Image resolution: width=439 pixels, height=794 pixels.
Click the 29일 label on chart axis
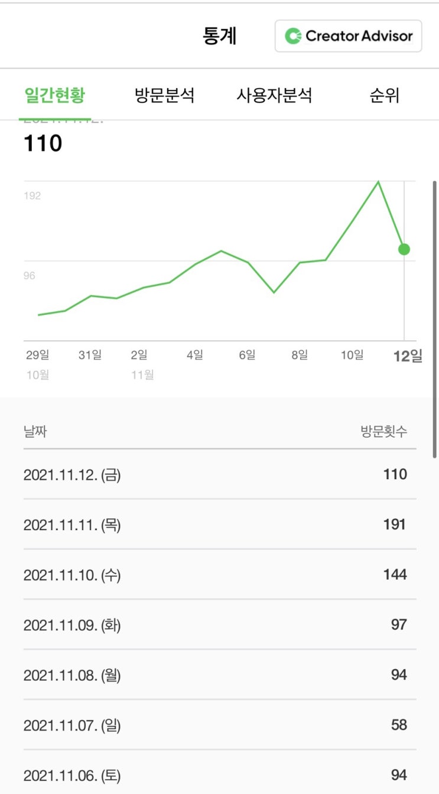pyautogui.click(x=38, y=355)
